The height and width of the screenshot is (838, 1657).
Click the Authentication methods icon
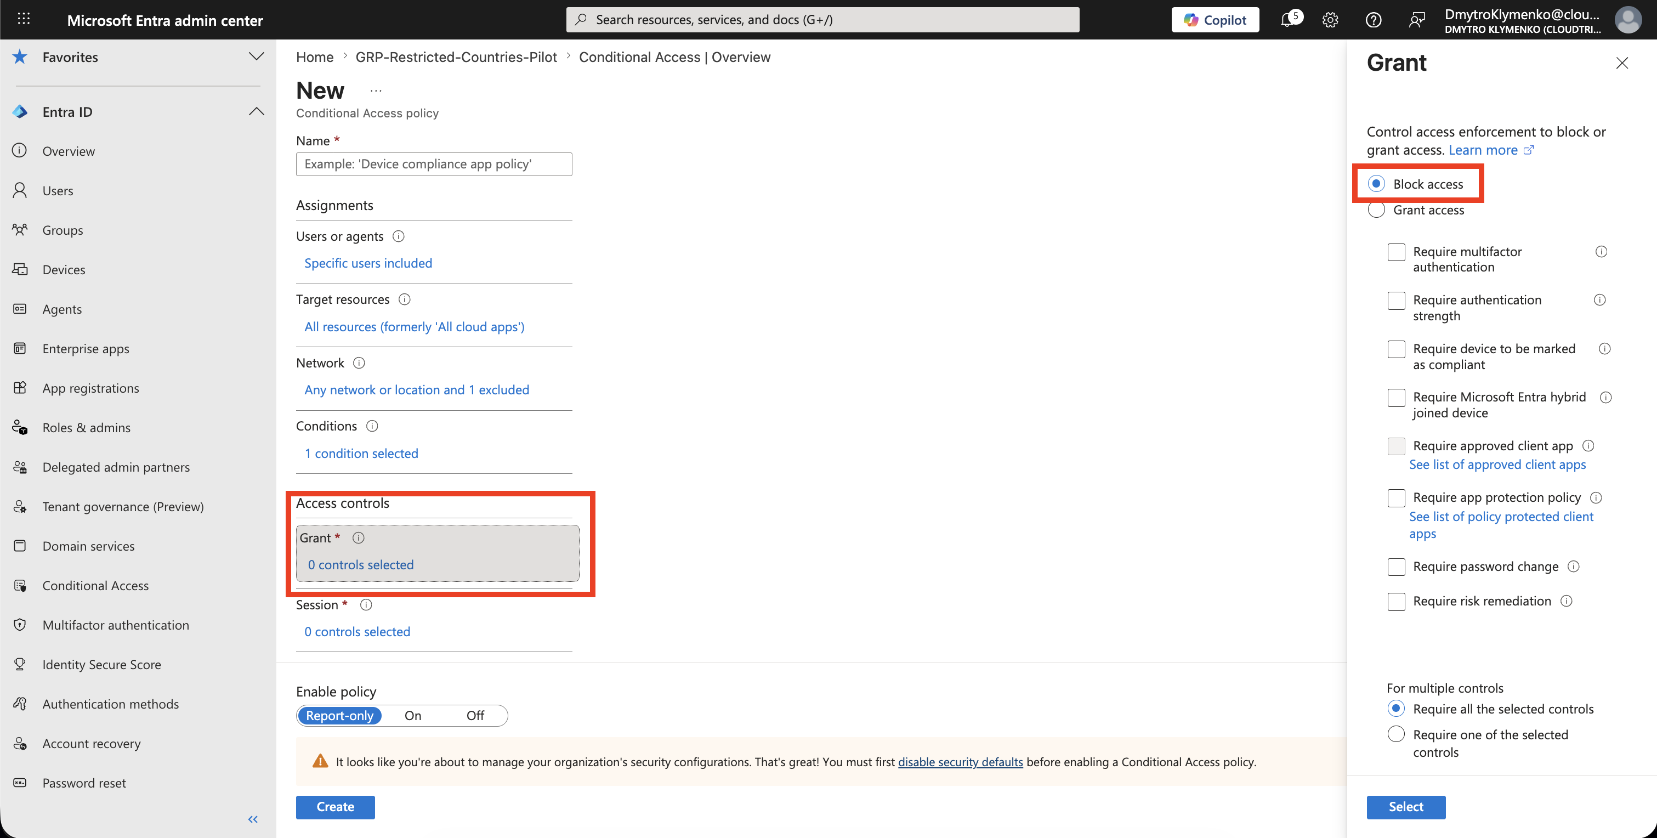tap(20, 704)
